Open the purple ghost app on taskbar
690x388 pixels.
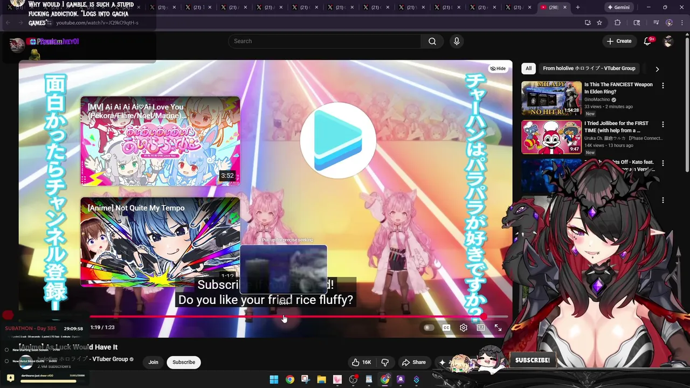point(401,379)
